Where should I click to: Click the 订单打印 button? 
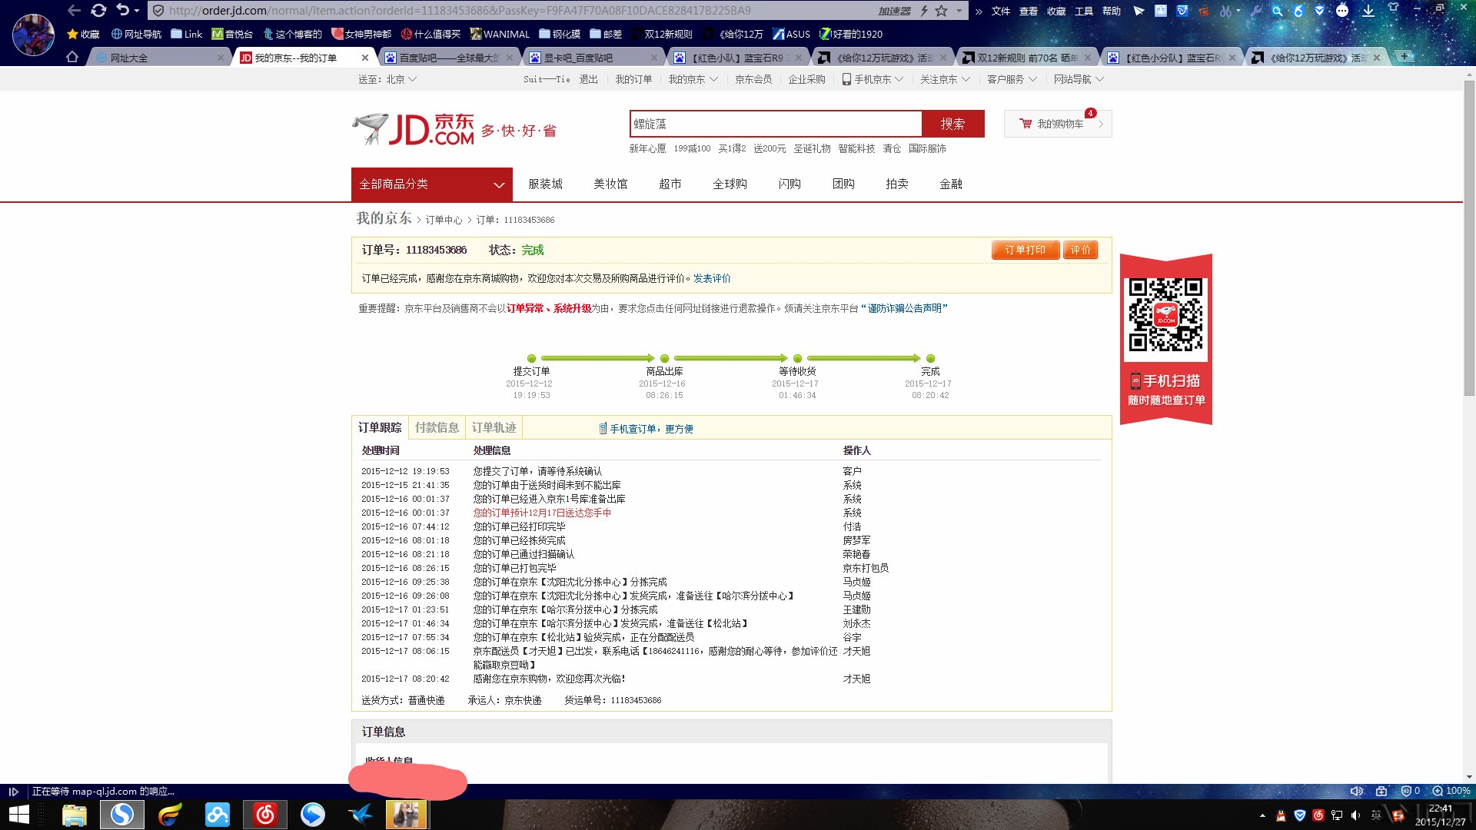pos(1026,250)
